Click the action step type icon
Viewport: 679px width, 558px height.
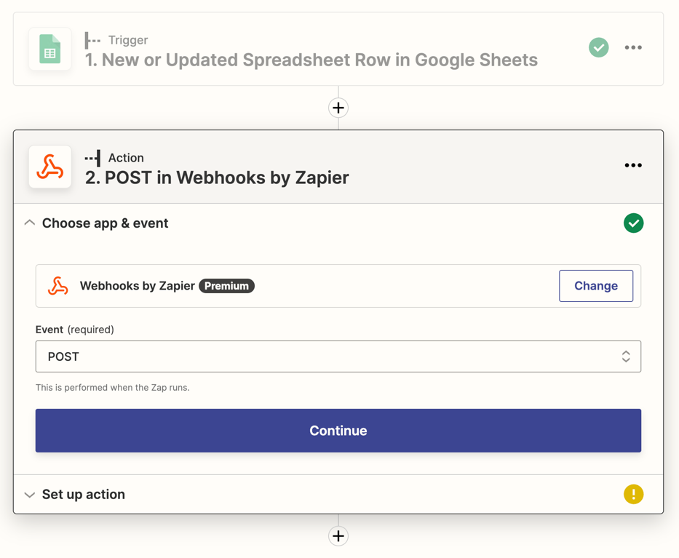coord(92,158)
